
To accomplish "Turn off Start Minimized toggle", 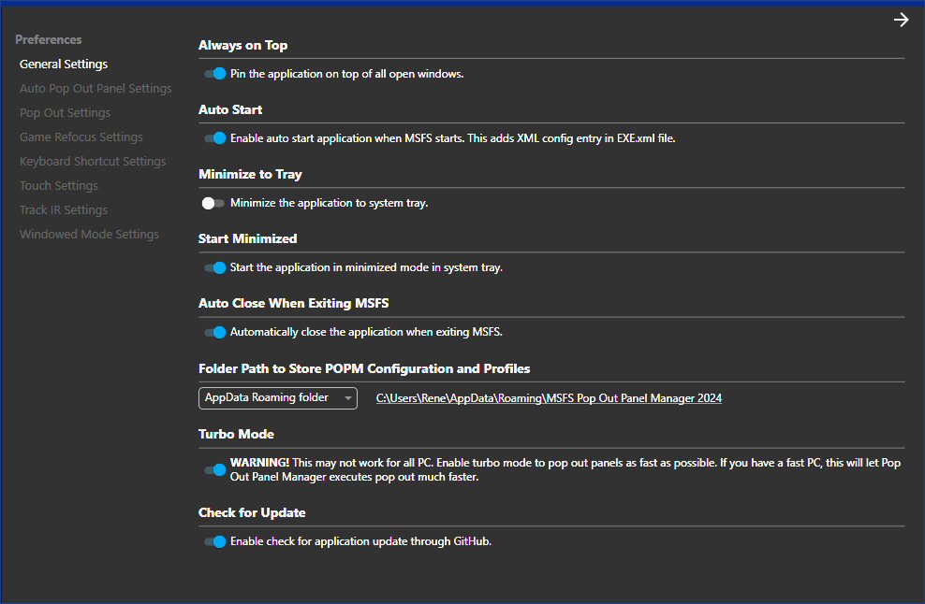I will (214, 267).
